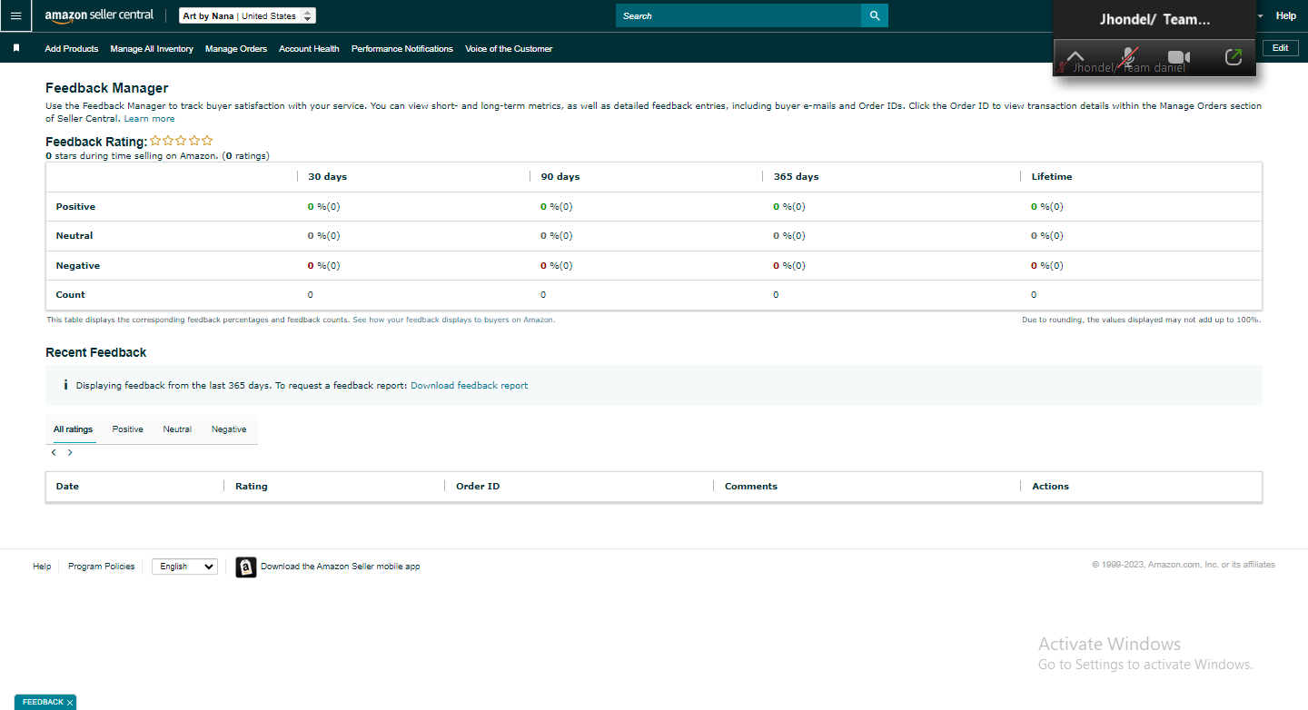
Task: Open the English language dropdown
Action: (x=184, y=567)
